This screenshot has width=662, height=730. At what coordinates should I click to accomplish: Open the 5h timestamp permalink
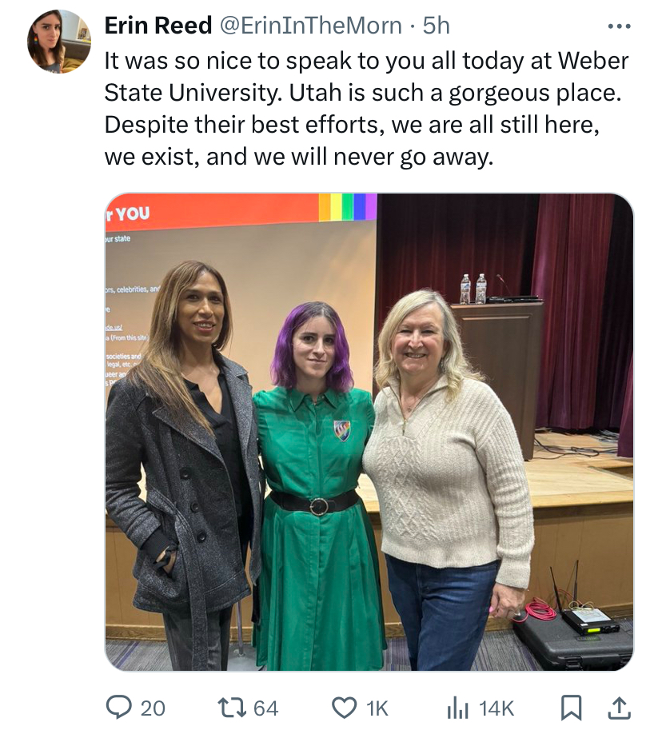click(x=437, y=25)
